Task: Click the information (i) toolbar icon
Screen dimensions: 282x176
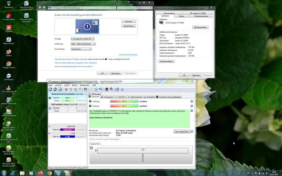Action: [122, 89]
